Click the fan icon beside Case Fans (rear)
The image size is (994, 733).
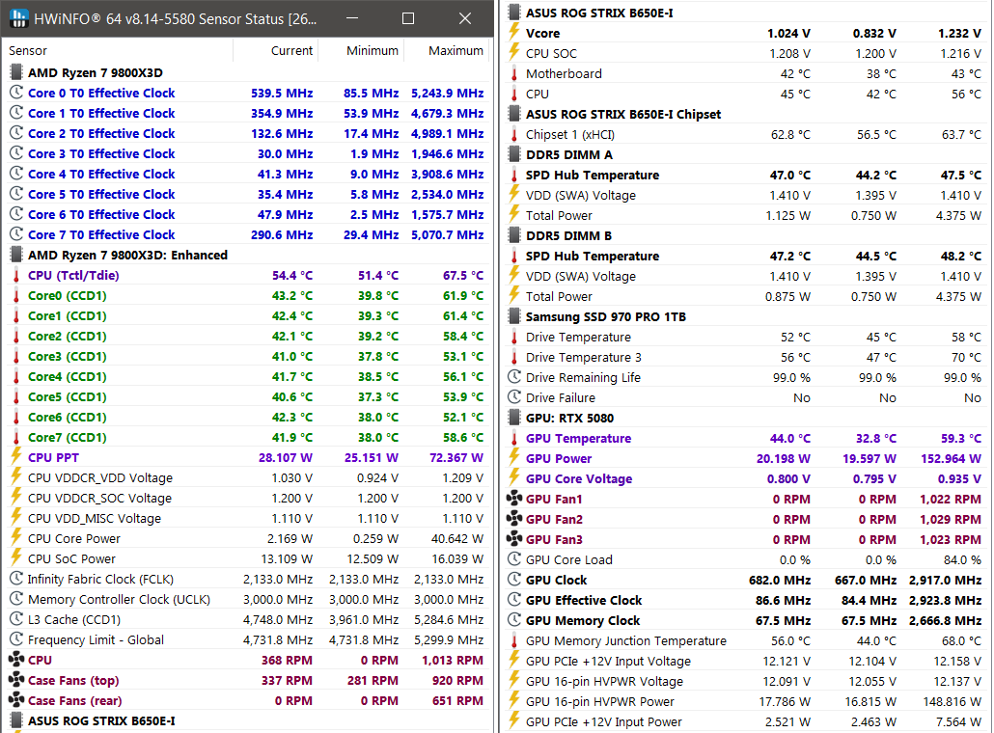click(x=16, y=700)
